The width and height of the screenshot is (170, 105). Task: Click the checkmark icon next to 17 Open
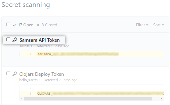[x=15, y=25]
